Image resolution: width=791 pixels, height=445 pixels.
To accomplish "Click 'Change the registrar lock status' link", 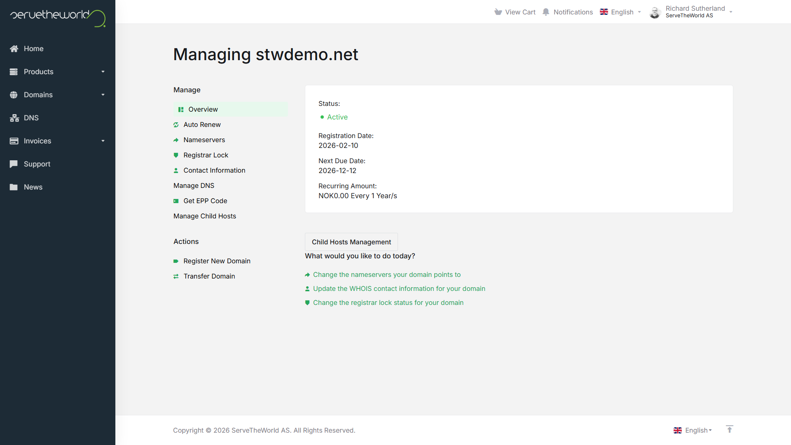I will coord(388,303).
